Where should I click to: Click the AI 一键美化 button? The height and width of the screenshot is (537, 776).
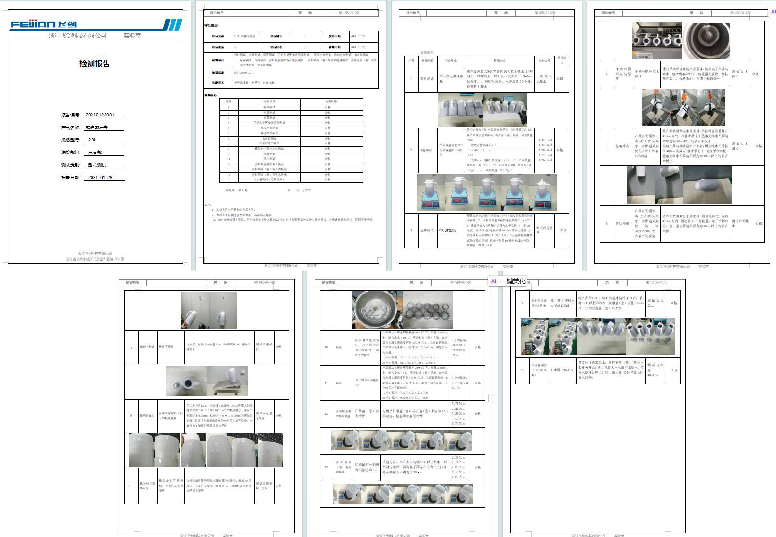[x=508, y=281]
